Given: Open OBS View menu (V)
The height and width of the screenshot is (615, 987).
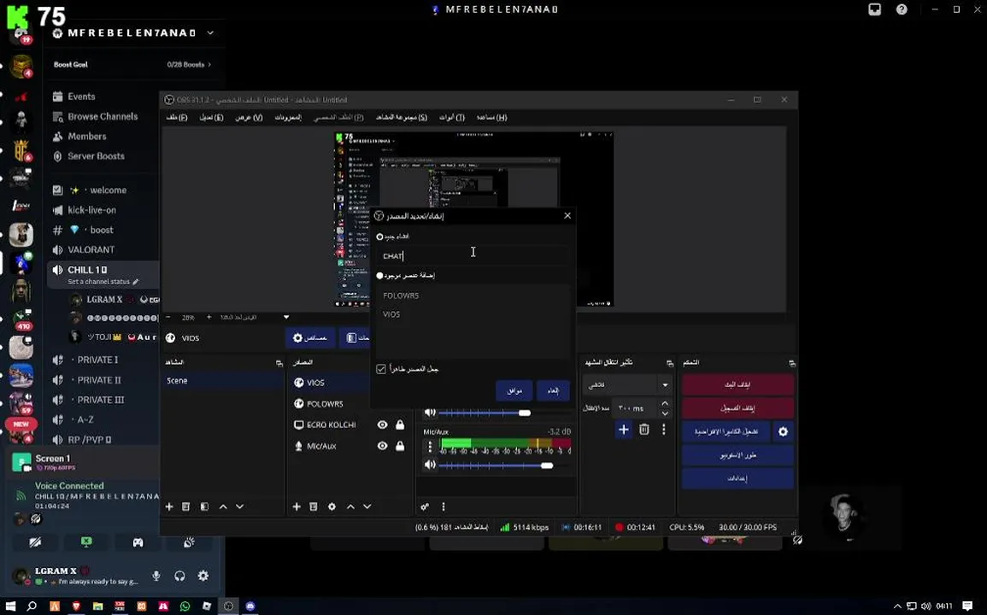Looking at the screenshot, I should pos(250,118).
